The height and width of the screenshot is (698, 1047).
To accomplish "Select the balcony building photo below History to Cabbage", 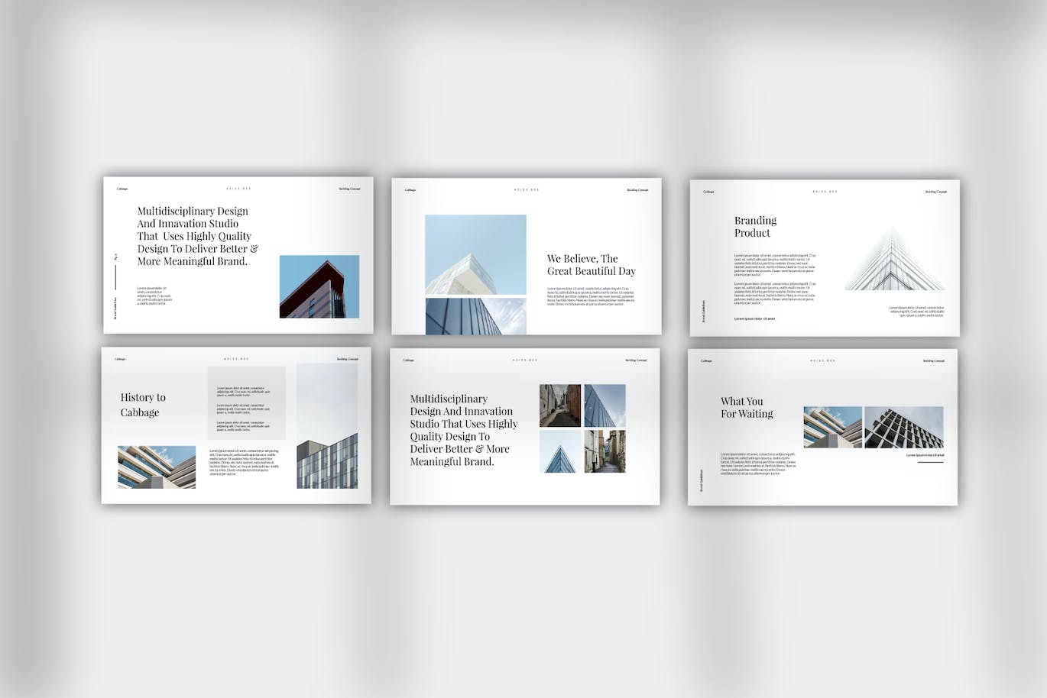I will click(x=157, y=467).
